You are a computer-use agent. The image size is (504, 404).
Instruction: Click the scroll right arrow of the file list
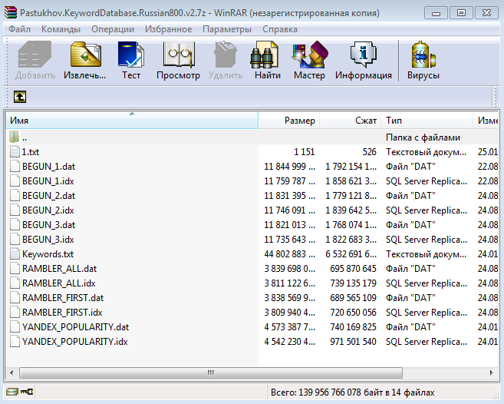491,373
